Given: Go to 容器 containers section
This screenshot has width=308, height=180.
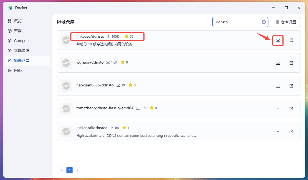Looking at the screenshot, I should (28, 31).
